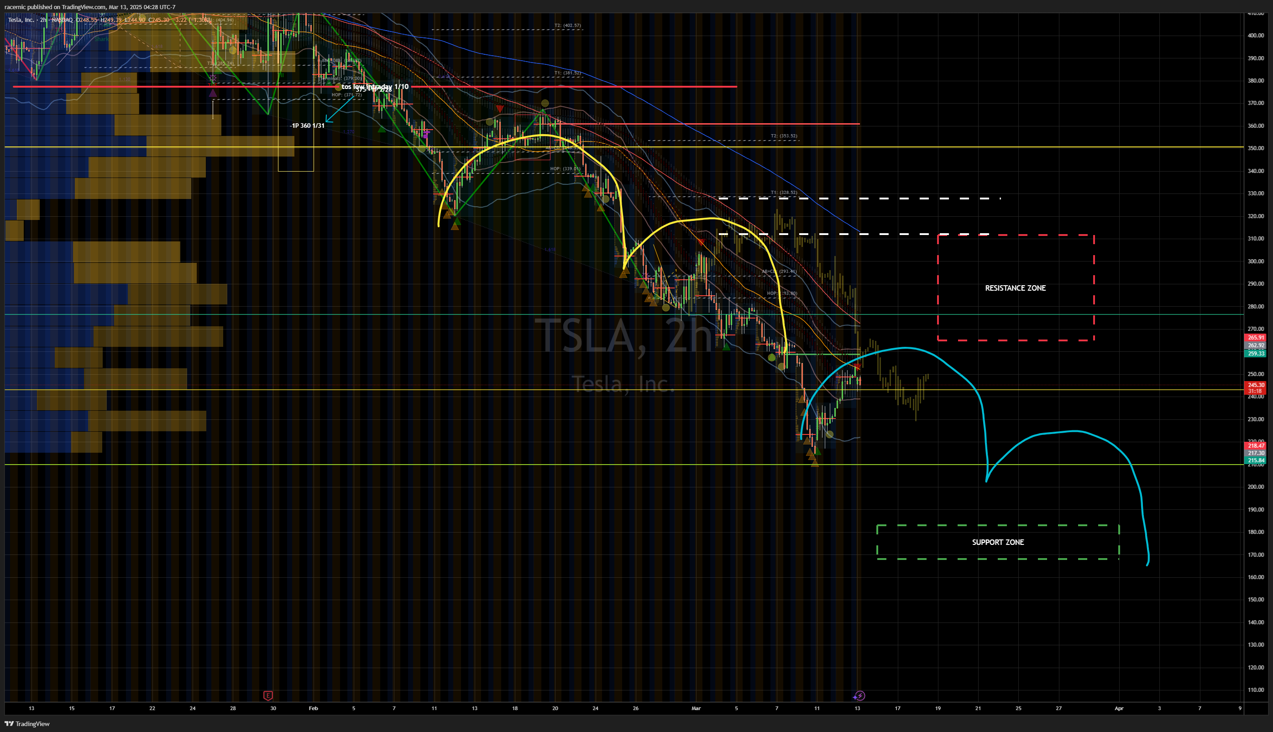The width and height of the screenshot is (1273, 732).
Task: Click the 'Mar' label on the time axis
Action: (696, 708)
